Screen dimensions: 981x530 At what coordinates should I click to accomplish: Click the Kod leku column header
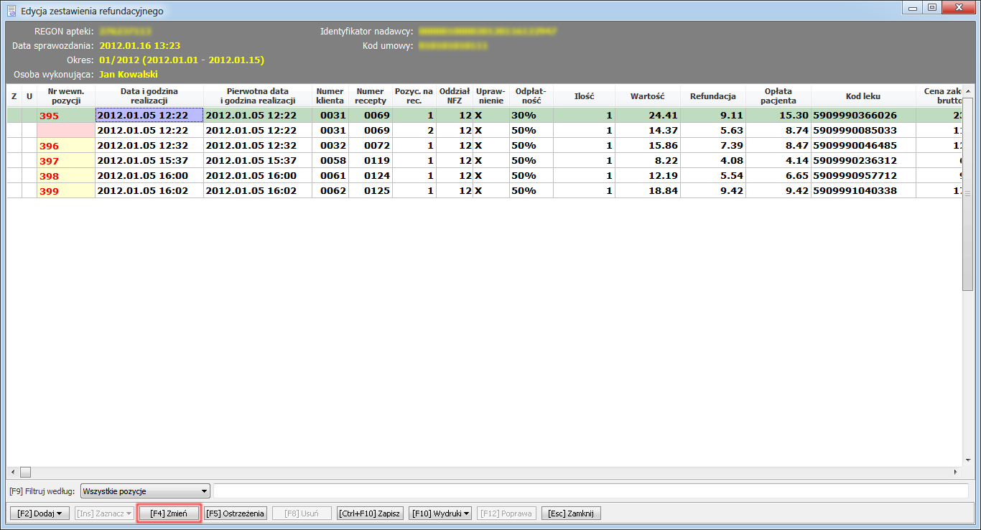tap(863, 96)
